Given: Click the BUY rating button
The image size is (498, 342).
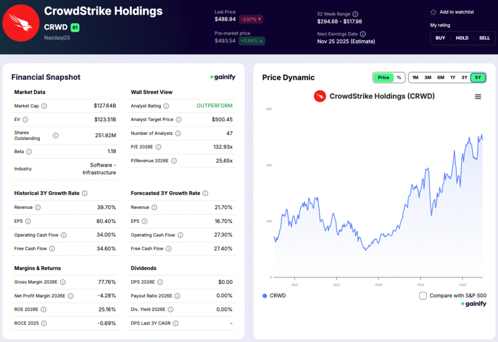Looking at the screenshot, I should (x=440, y=38).
